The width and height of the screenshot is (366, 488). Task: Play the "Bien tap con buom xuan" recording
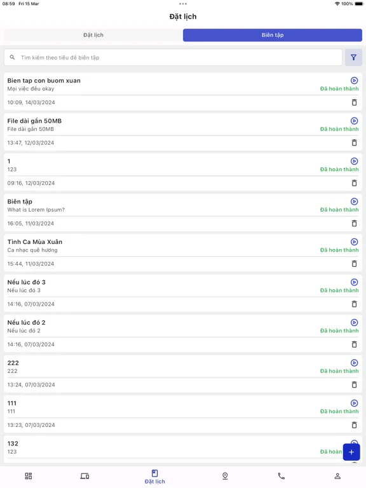click(354, 80)
